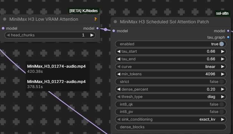Screen dimensions: 233x134
Task: Select the MiniMax H3 Scheduled Sol Attention Patch title
Action: pos(165,22)
